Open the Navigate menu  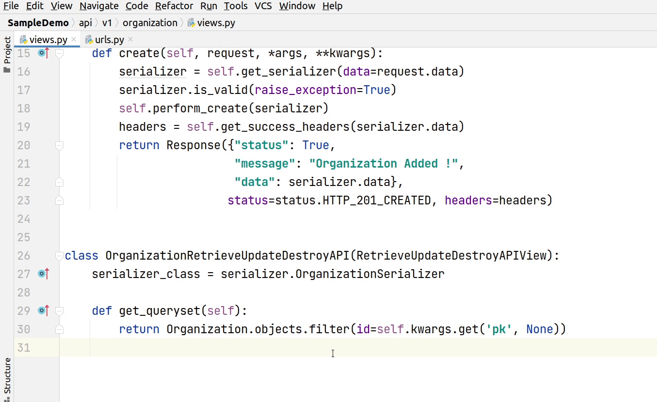point(99,6)
